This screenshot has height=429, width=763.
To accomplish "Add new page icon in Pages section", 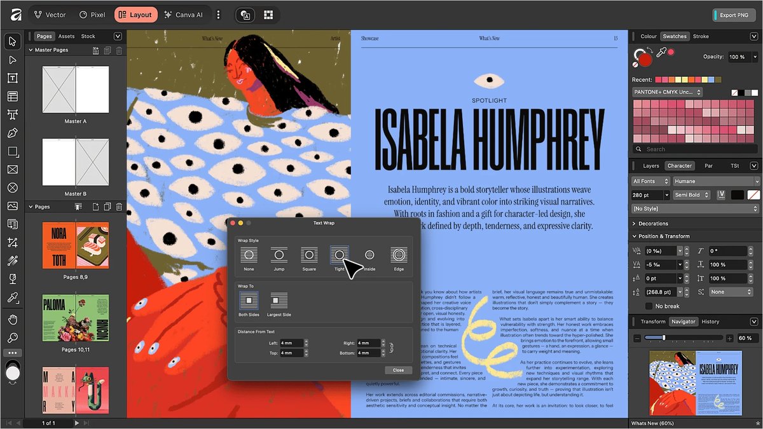I will click(95, 207).
